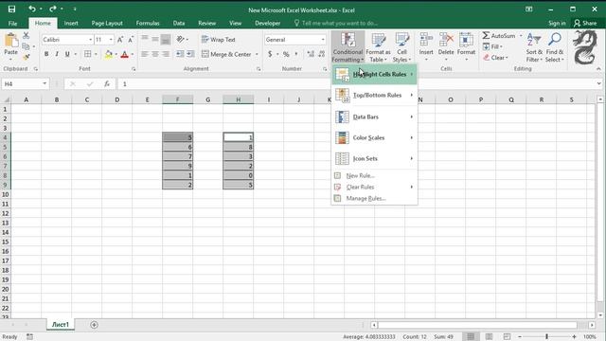Viewport: 606px width, 341px height.
Task: Click Sign in link
Action: [557, 23]
